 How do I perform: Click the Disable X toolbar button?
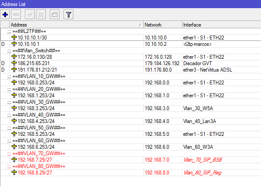point(41,15)
